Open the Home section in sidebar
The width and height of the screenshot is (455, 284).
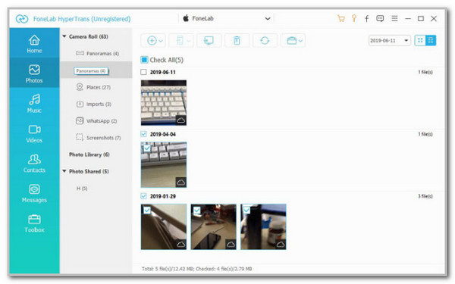click(x=34, y=43)
